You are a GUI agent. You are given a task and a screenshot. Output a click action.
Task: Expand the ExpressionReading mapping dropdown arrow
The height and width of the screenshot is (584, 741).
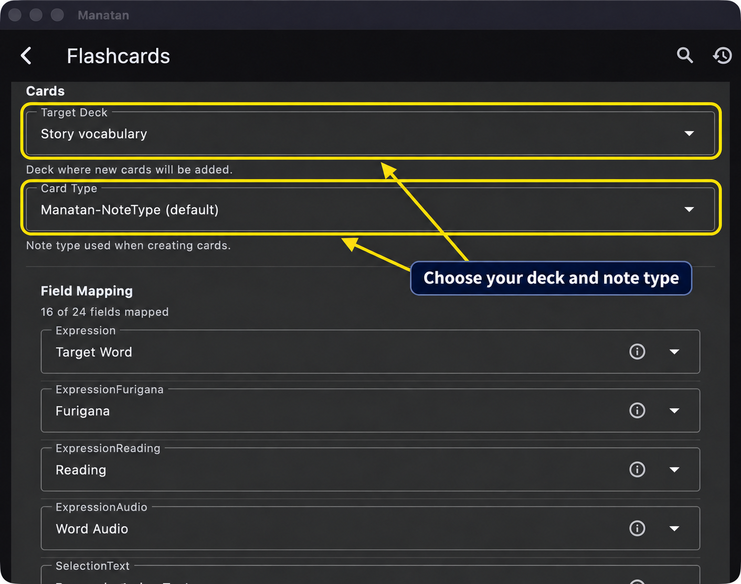pyautogui.click(x=674, y=470)
